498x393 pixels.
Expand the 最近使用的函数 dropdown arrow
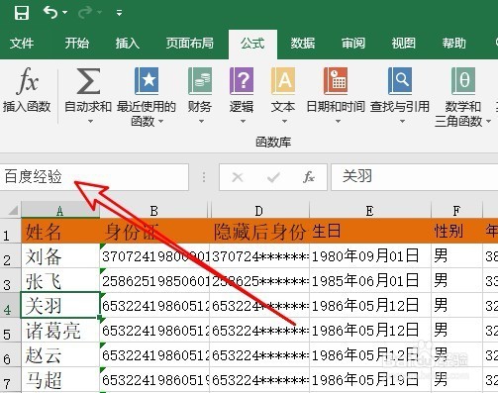coord(161,122)
